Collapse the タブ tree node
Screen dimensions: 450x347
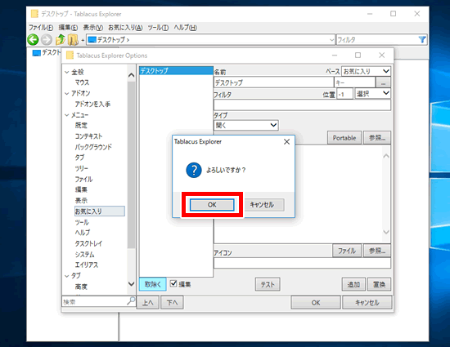[67, 276]
